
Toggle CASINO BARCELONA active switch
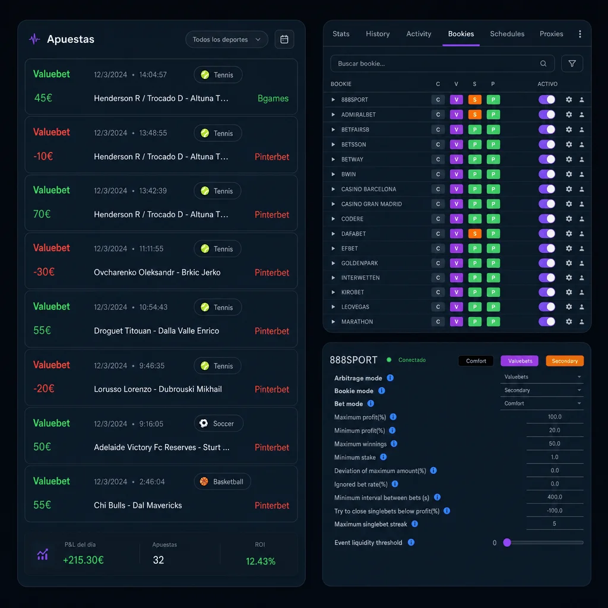(x=546, y=189)
